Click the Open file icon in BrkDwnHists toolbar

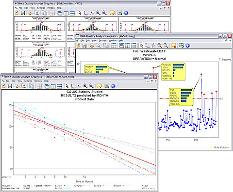coord(17,13)
